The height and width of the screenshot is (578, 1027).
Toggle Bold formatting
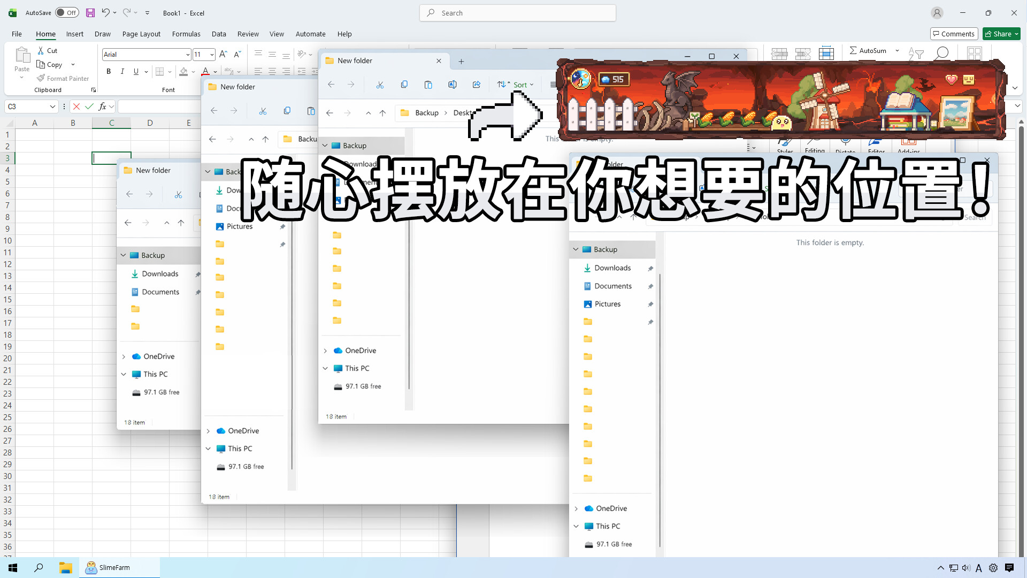click(x=109, y=71)
